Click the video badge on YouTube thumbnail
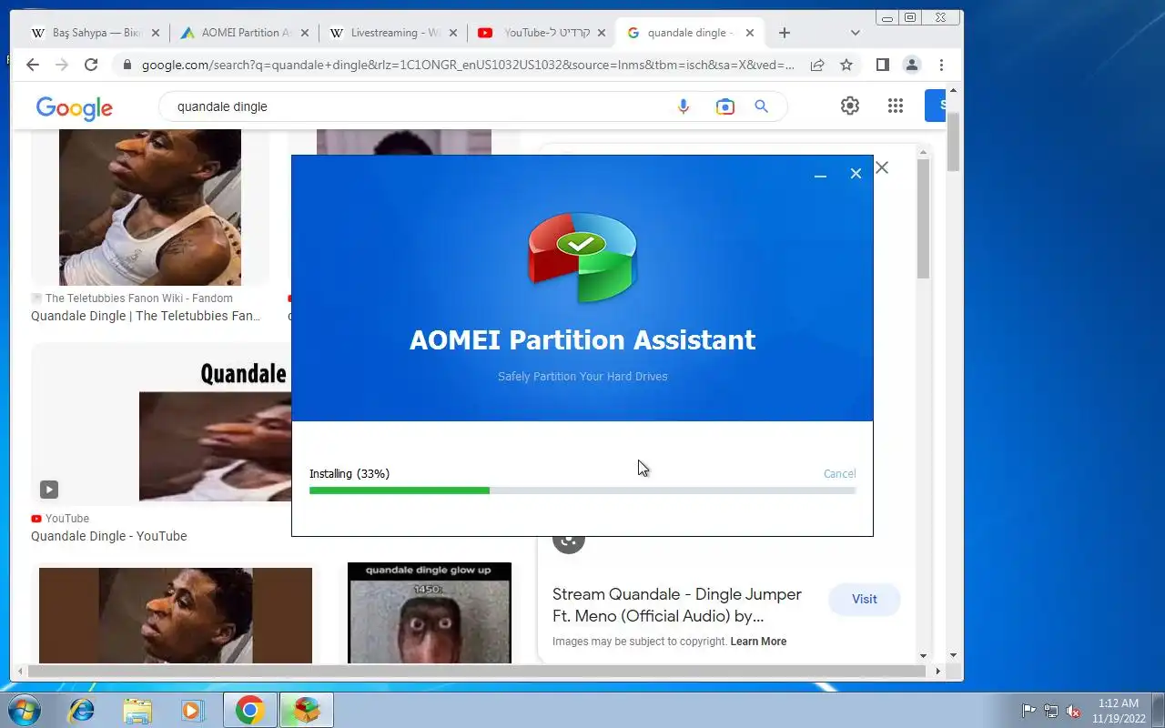 tap(49, 490)
